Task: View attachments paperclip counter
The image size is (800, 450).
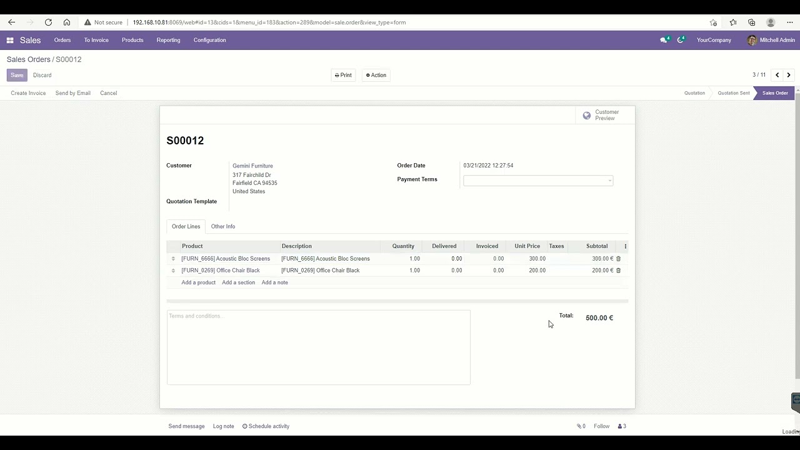Action: [581, 426]
